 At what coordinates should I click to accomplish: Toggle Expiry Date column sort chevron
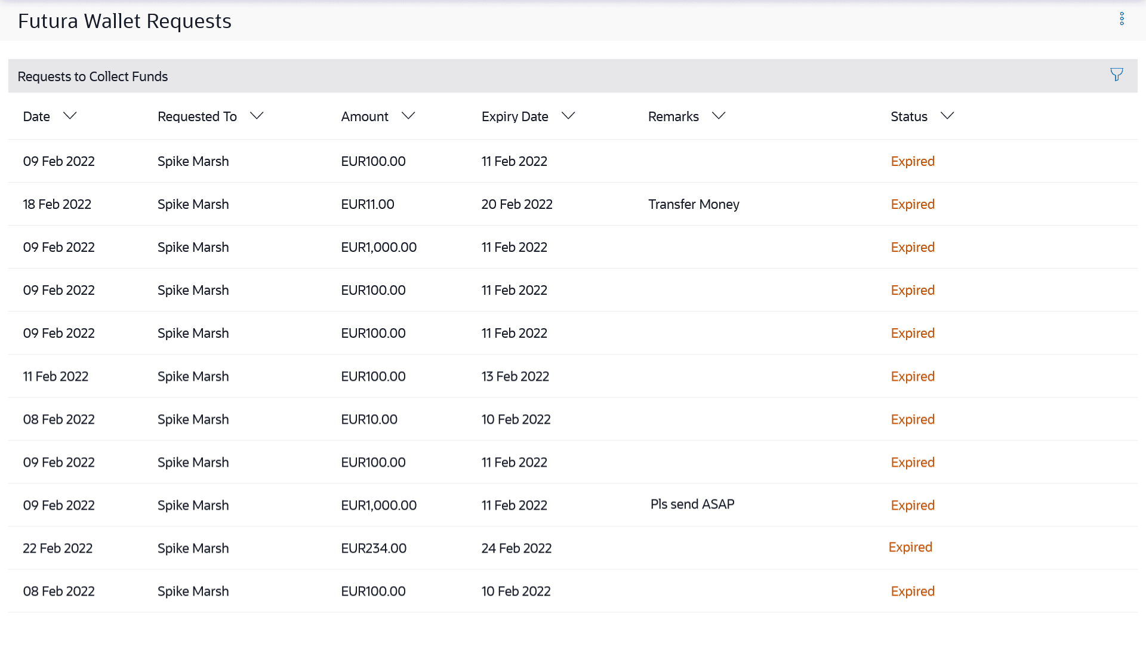coord(568,116)
